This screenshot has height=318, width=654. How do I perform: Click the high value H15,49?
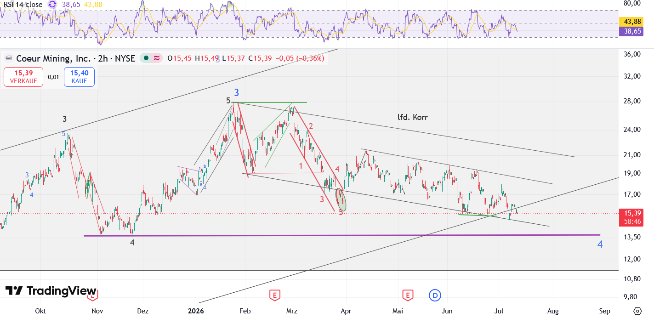click(207, 58)
